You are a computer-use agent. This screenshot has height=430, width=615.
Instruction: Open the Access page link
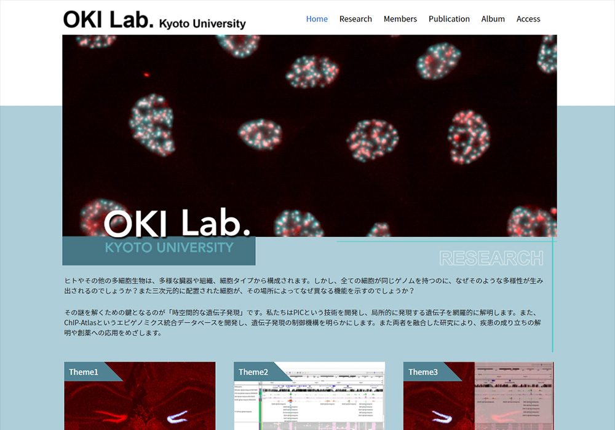[528, 19]
